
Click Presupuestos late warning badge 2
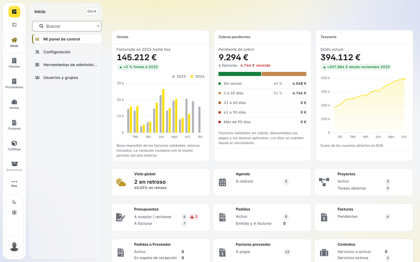193,217
